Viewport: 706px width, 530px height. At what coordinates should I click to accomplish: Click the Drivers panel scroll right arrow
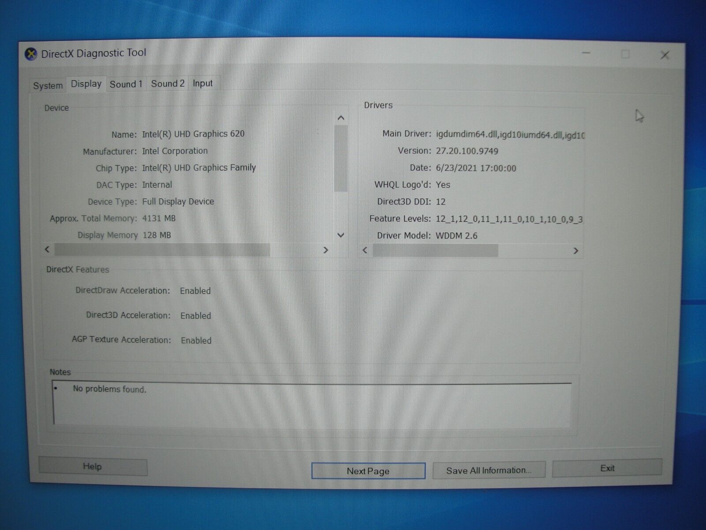[575, 251]
